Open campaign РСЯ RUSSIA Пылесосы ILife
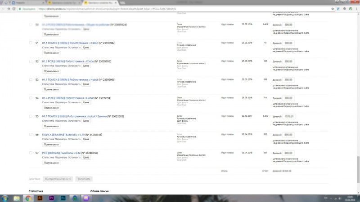 tap(61, 153)
